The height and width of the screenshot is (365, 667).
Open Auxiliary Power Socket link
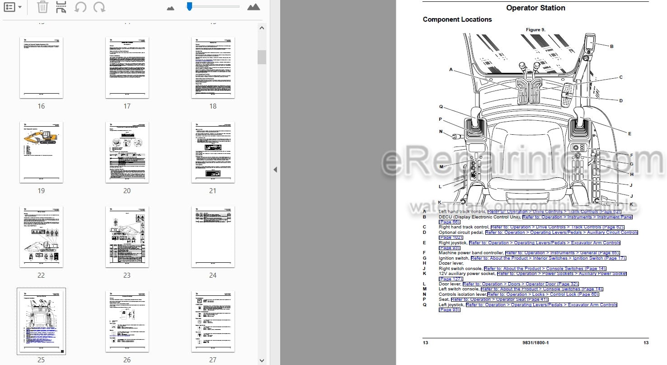click(562, 274)
